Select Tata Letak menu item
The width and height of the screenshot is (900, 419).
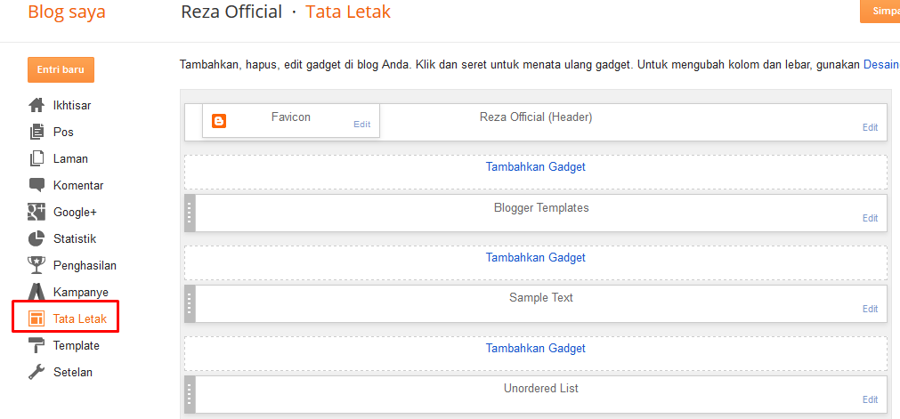point(80,319)
